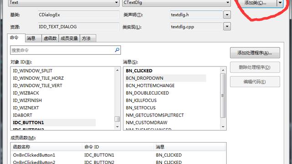Viewport: 292px width, 164px height.
Task: Click the messages list scroll down arrow
Action: coord(223,127)
